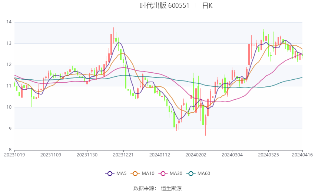The image size is (315, 192).
Task: Toggle the MA30 legend series
Action: 170,173
